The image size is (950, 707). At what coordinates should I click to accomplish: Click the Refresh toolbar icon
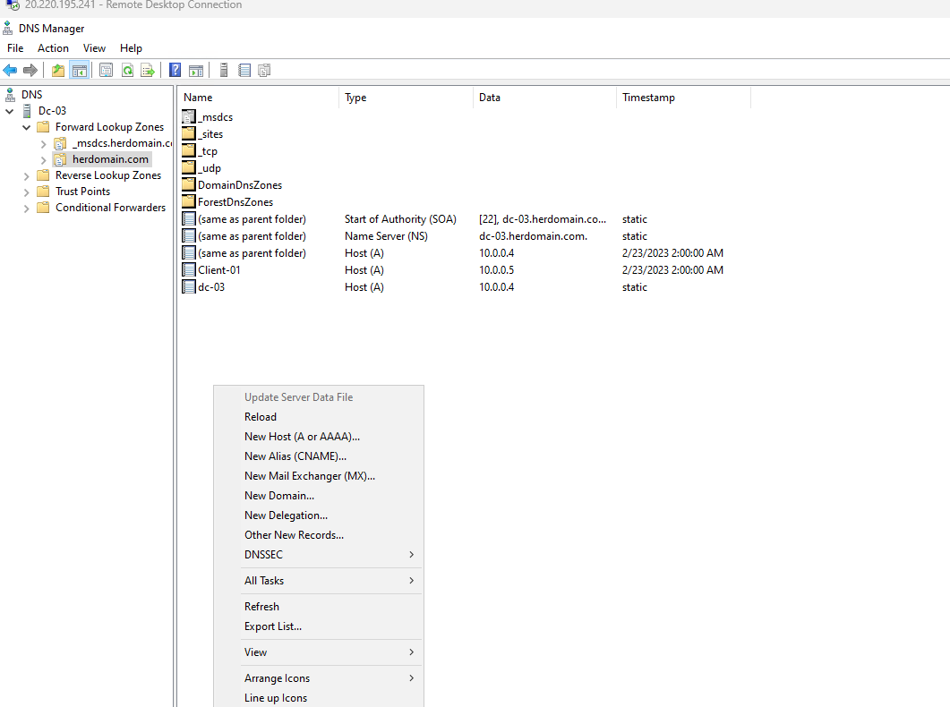click(127, 70)
